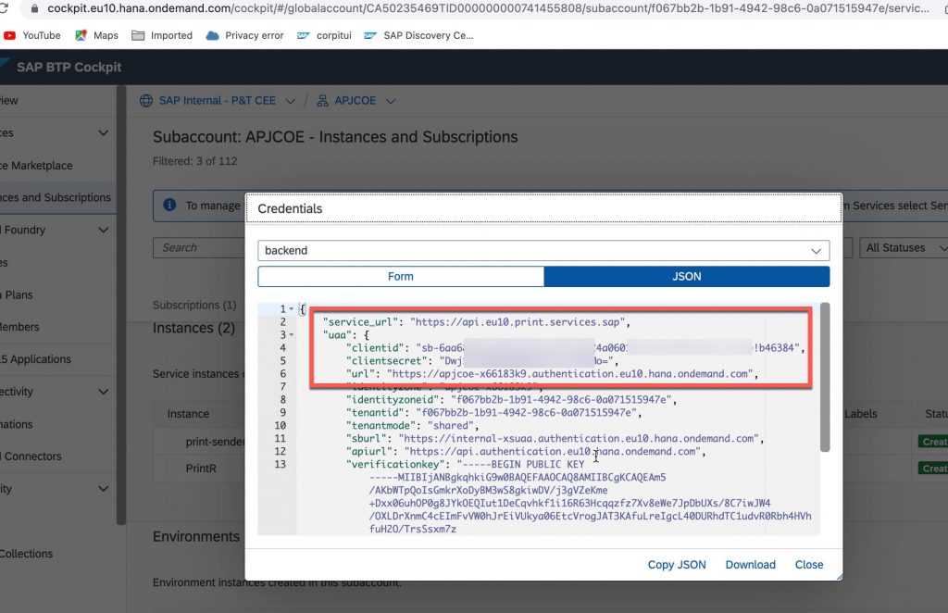Click the Download button
This screenshot has height=613, width=948.
(750, 565)
